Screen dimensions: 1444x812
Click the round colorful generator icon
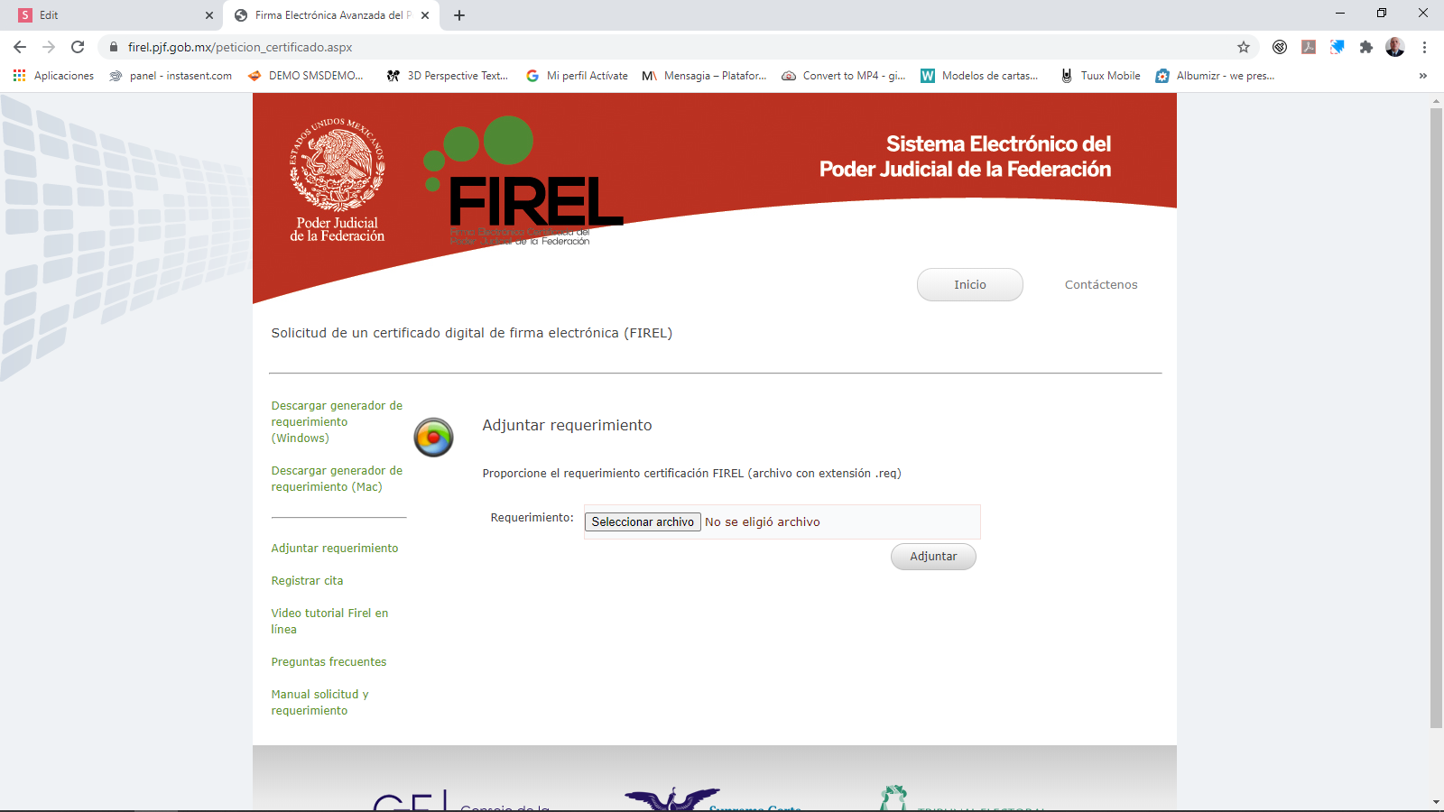(x=433, y=438)
